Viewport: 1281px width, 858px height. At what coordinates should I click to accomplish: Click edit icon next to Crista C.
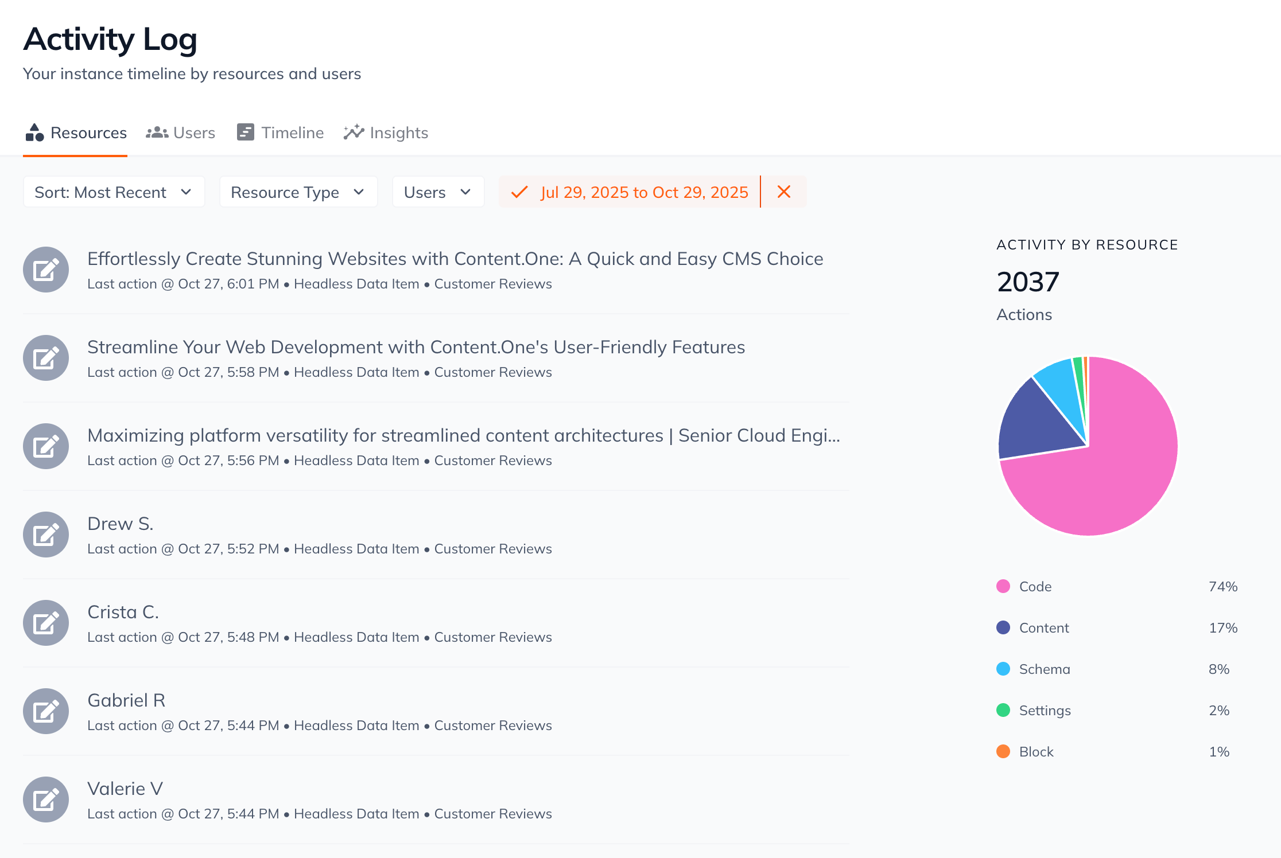[46, 623]
